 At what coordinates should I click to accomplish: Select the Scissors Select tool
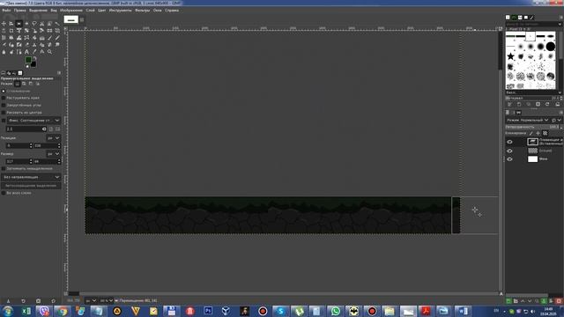click(x=42, y=24)
